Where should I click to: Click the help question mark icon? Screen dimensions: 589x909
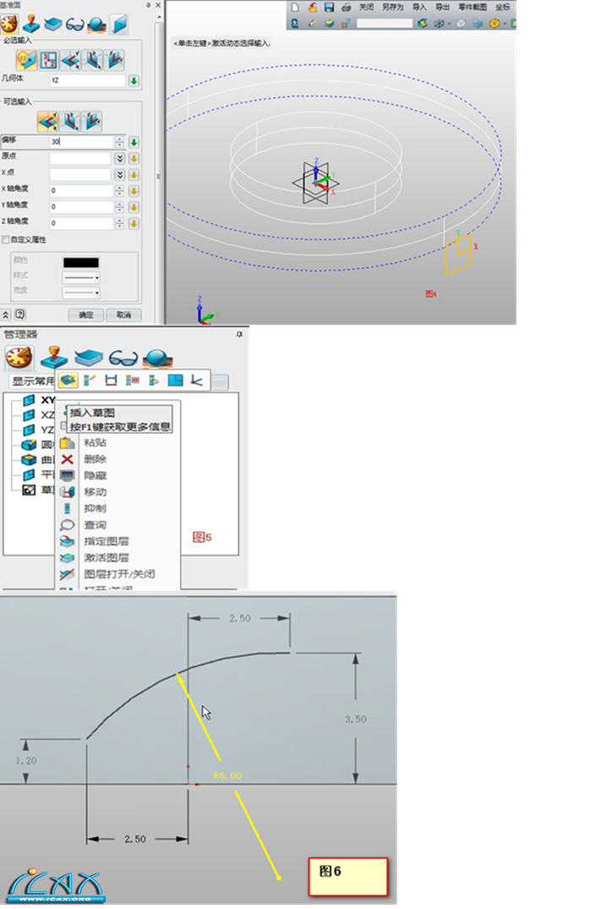tap(19, 314)
